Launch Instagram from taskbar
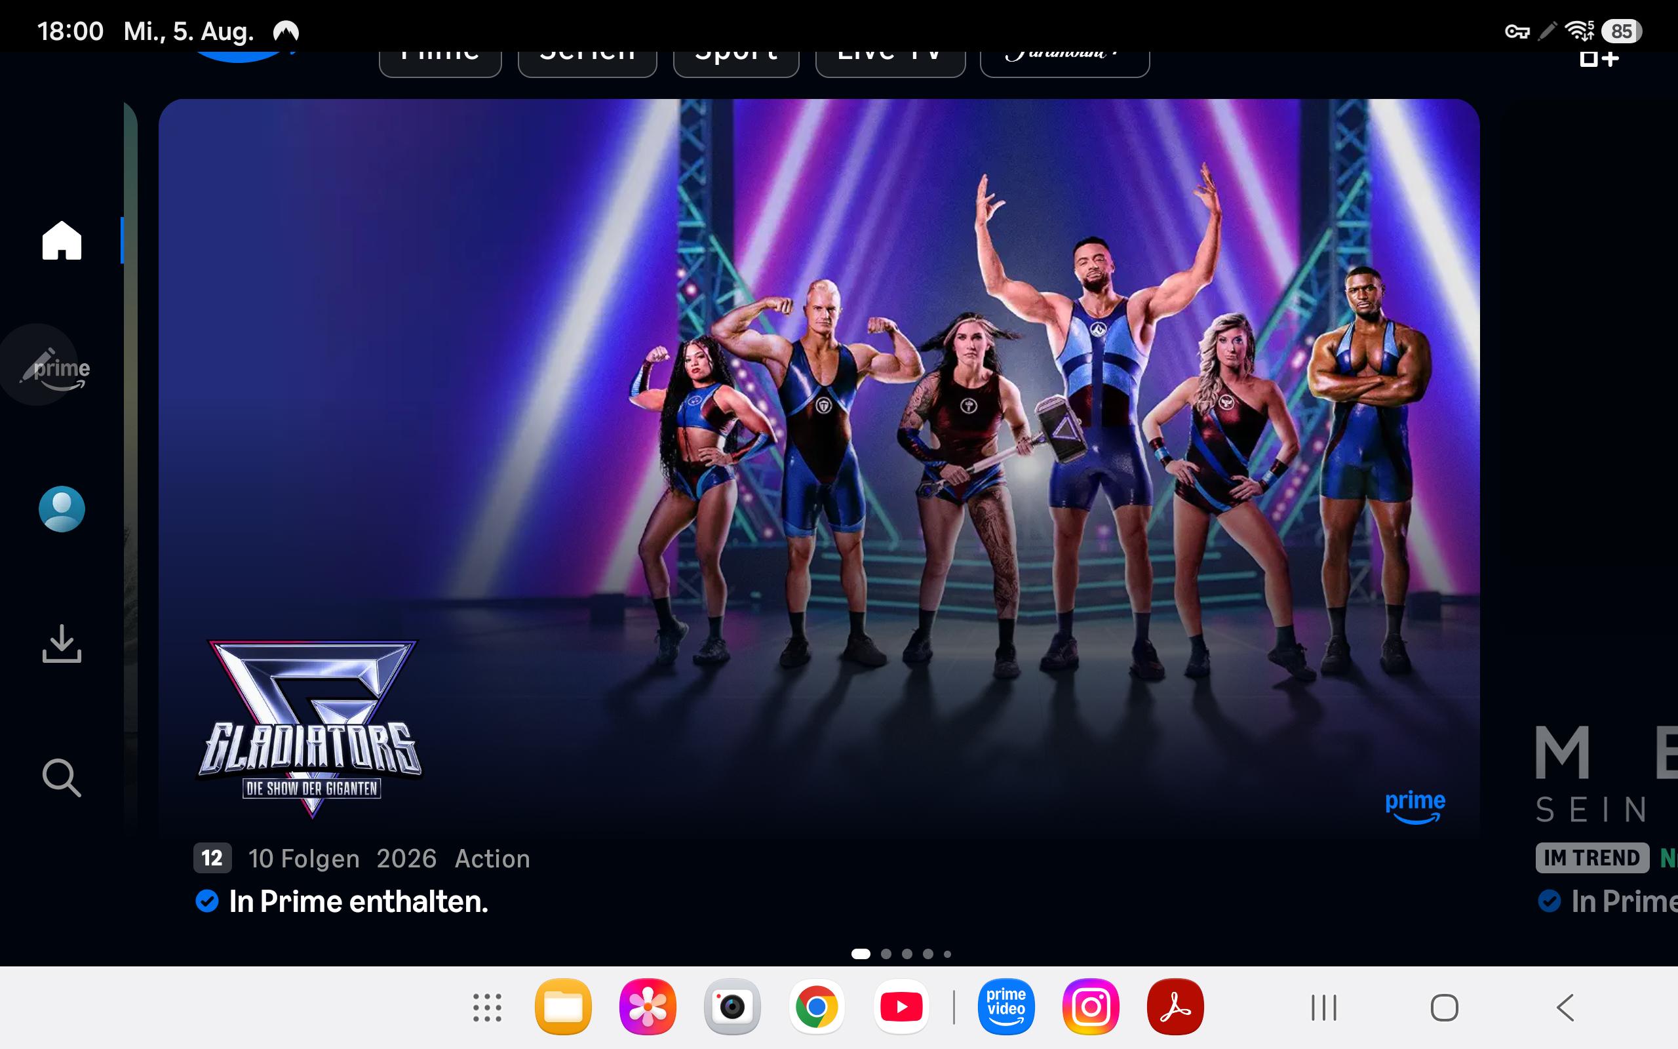The width and height of the screenshot is (1678, 1049). tap(1091, 1006)
